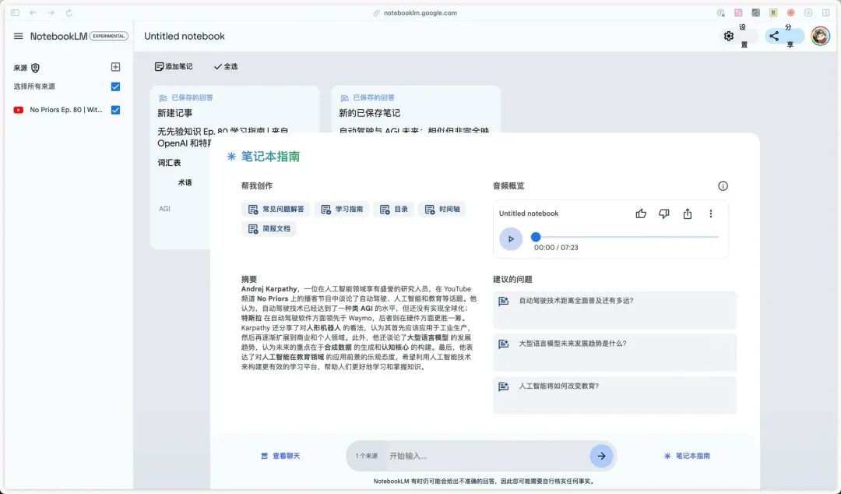841x494 pixels.
Task: Click the audio progress slider handle
Action: tap(535, 237)
